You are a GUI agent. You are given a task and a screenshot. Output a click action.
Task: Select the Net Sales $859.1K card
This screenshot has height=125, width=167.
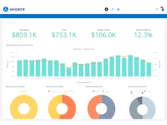pos(24,35)
